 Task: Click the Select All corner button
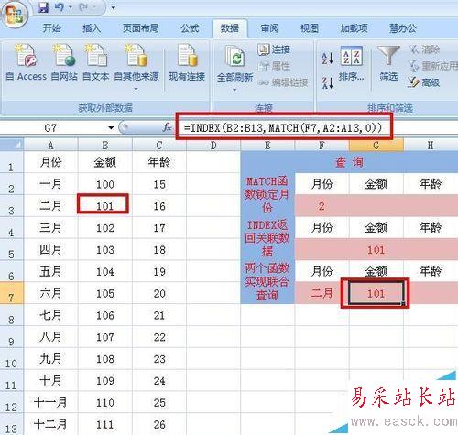click(x=12, y=145)
